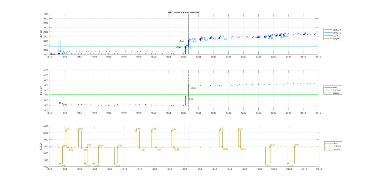Image resolution: width=378 pixels, height=187 pixels.
Task: Click the "620" roll data label
Action: pyautogui.click(x=222, y=129)
